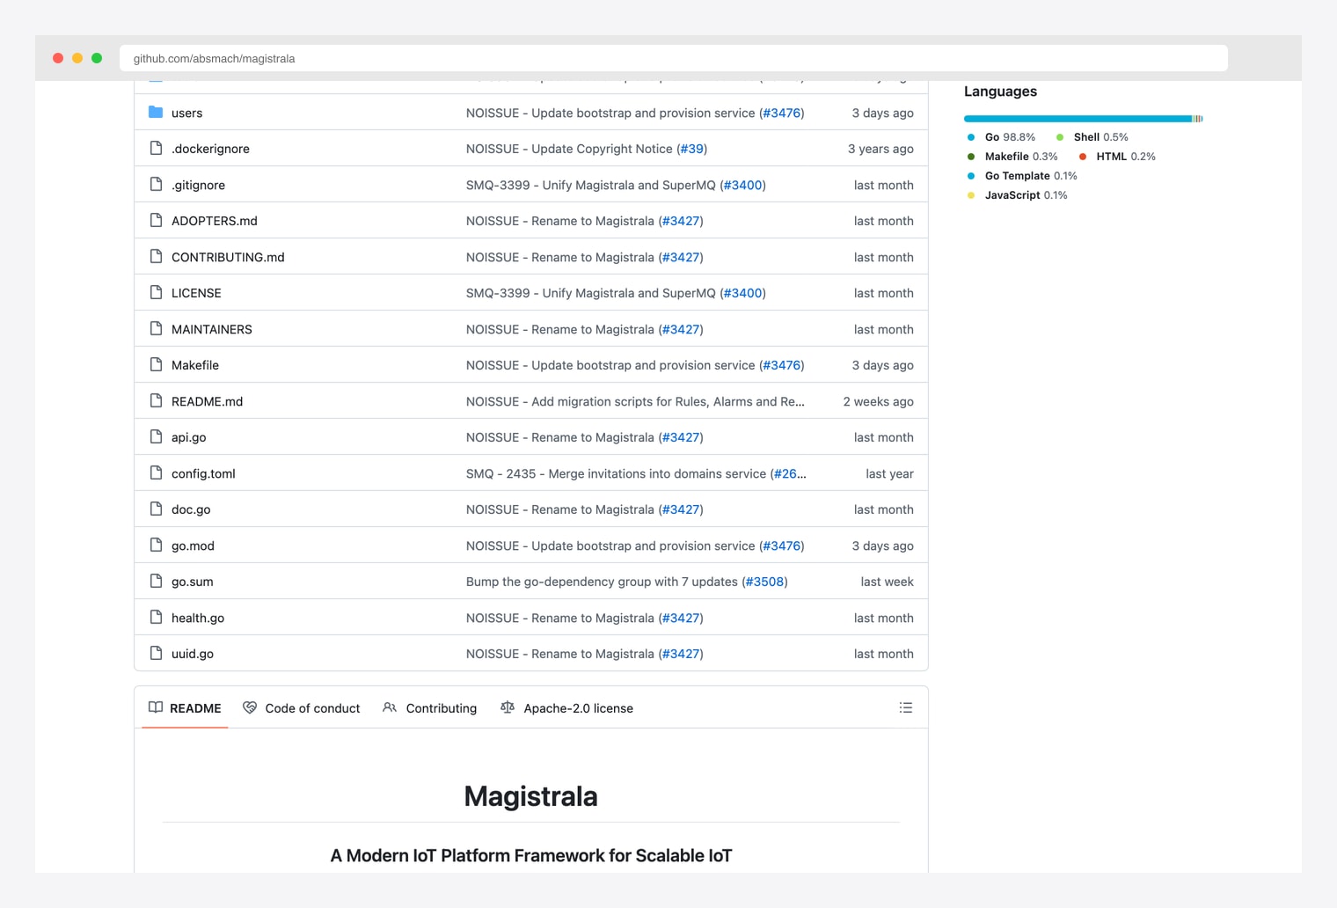Image resolution: width=1337 pixels, height=908 pixels.
Task: Click the file icon beside MAINTAINERS
Action: point(156,328)
